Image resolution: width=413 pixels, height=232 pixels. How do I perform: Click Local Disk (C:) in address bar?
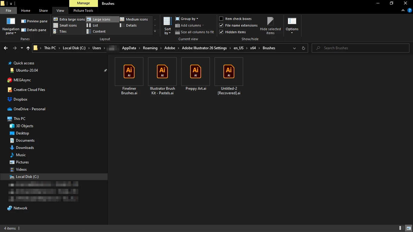[x=74, y=48]
